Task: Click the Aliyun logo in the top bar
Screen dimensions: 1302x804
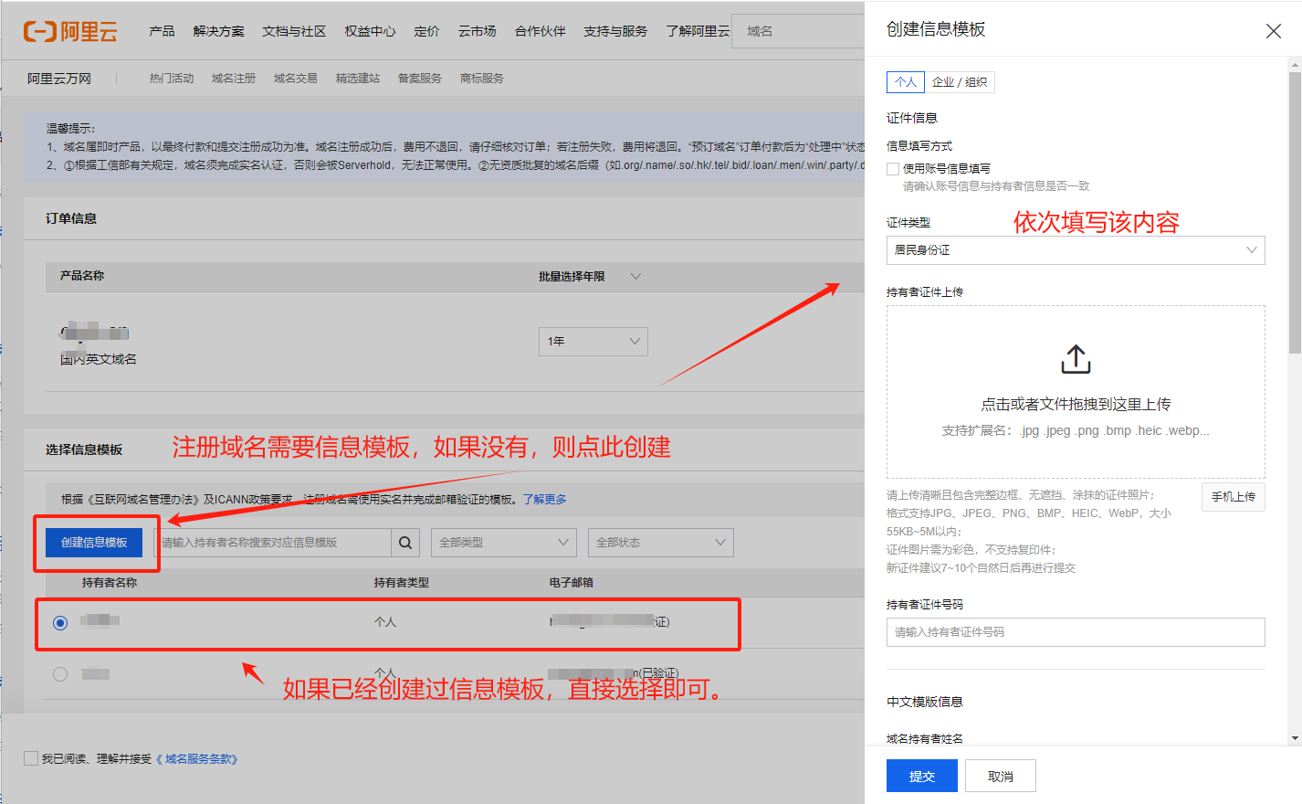Action: 68,30
